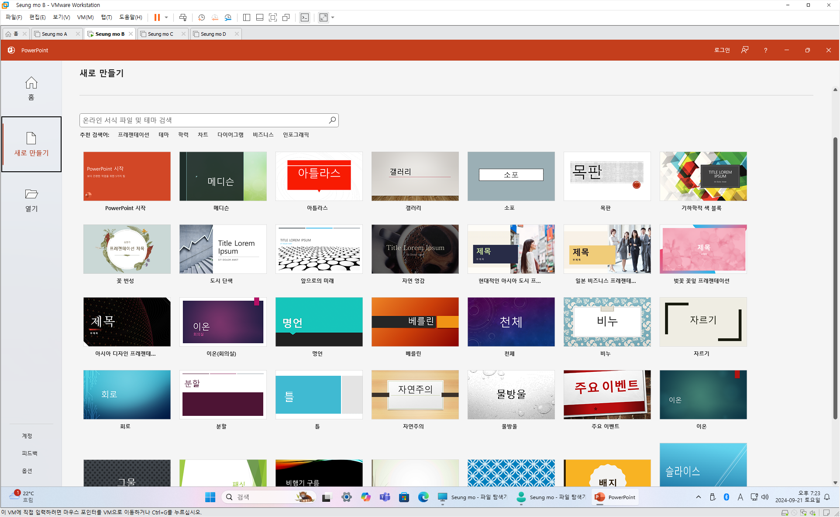The height and width of the screenshot is (517, 840).
Task: Enter VMware full screen mode icon
Action: click(x=273, y=17)
